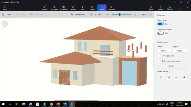The width and height of the screenshot is (191, 107).
Task: Open File Explorer from taskbar
Action: point(24,104)
